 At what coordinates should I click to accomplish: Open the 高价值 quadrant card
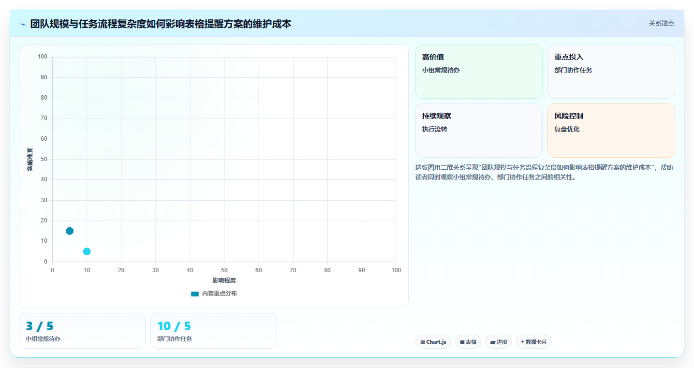[479, 72]
